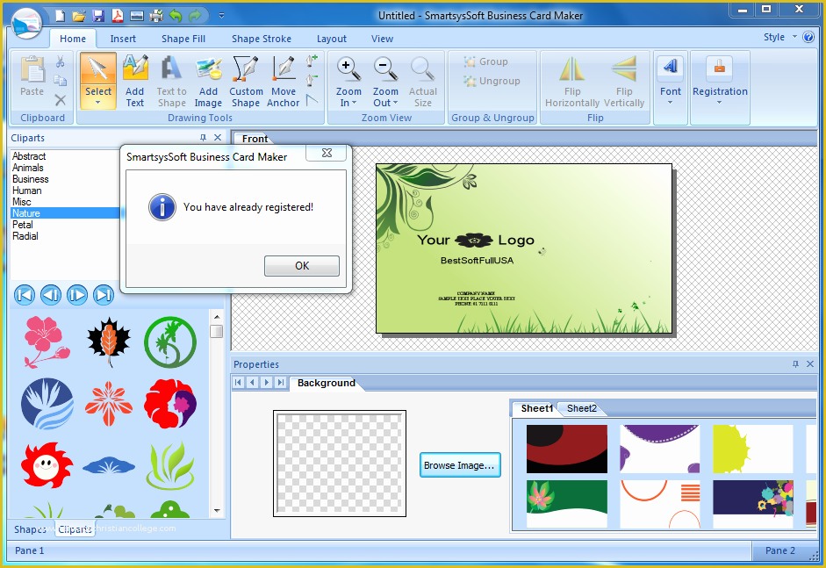826x568 pixels.
Task: Click the Paste clipboard icon
Action: (32, 69)
